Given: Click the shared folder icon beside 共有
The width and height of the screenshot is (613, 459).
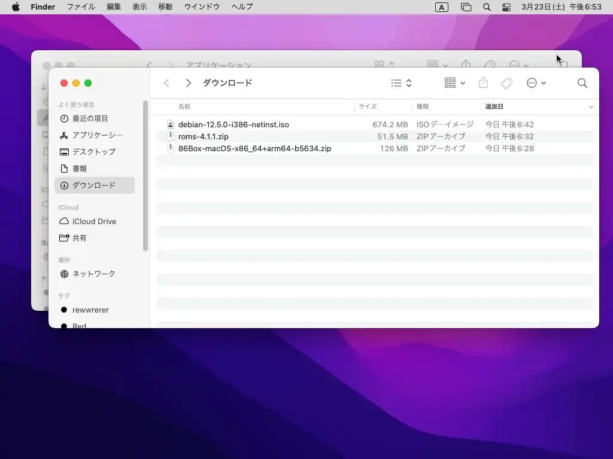Looking at the screenshot, I should coord(64,238).
